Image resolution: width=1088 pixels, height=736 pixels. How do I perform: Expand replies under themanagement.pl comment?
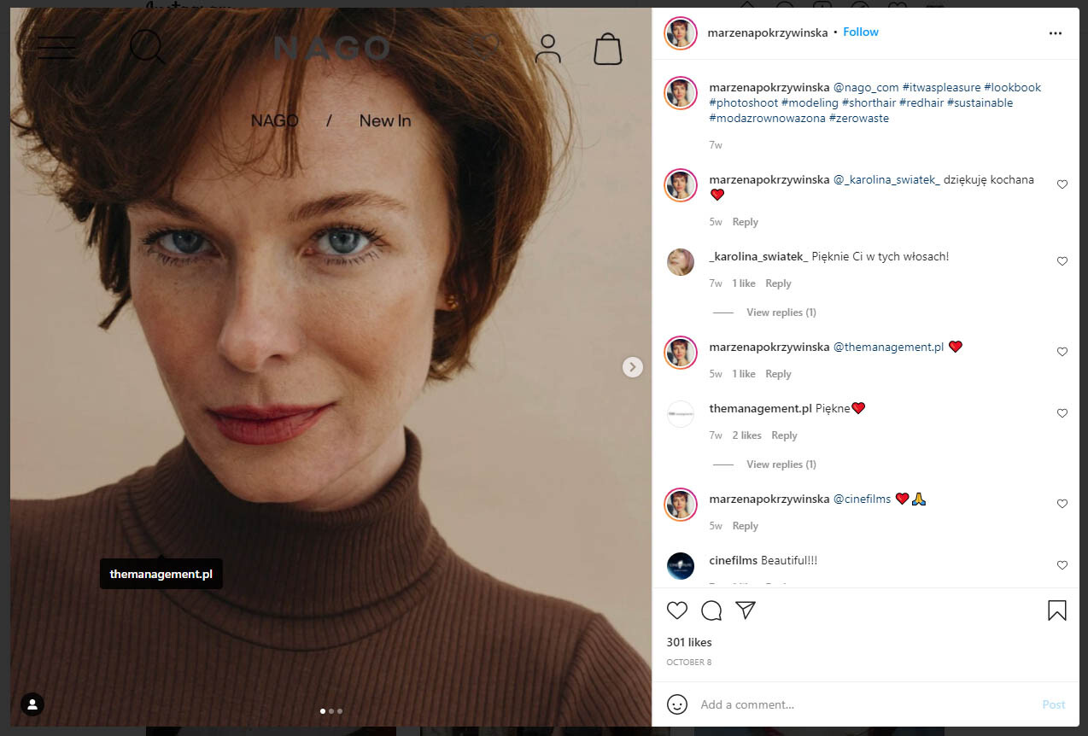781,464
